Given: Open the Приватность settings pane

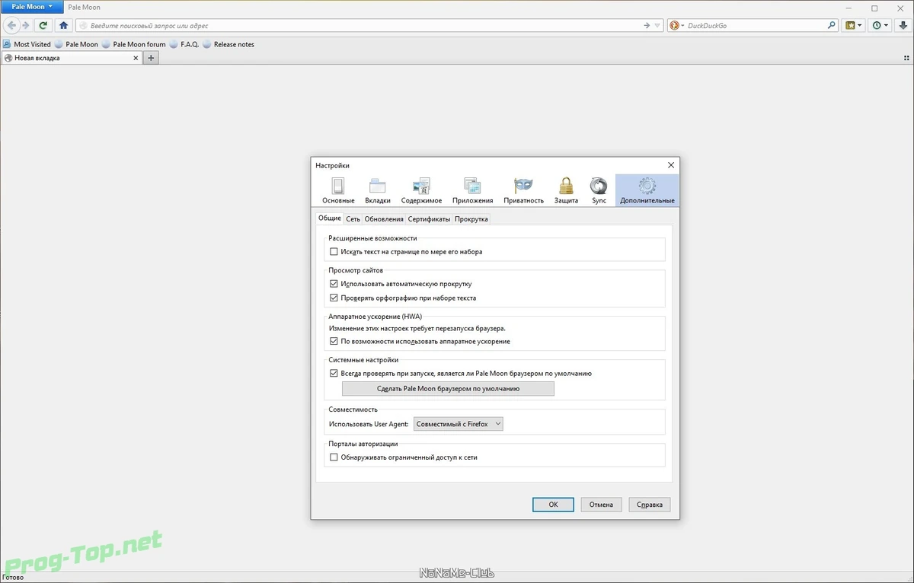Looking at the screenshot, I should pos(523,191).
